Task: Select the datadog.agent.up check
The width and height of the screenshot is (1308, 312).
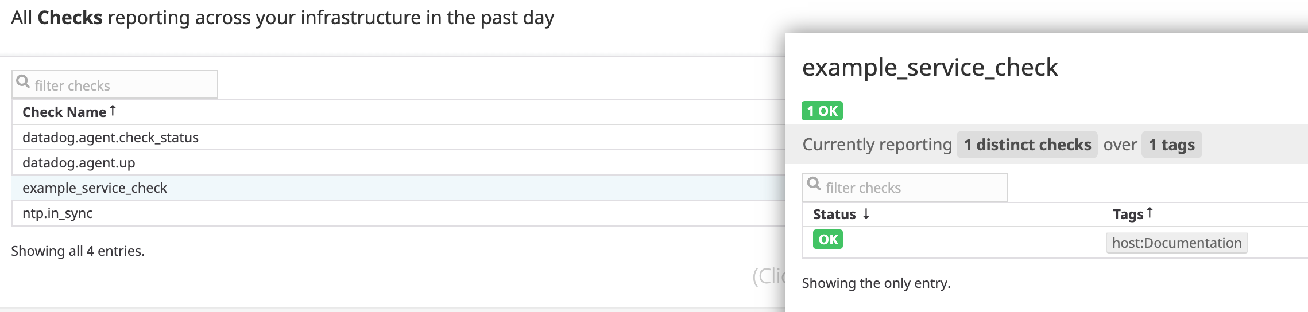Action: coord(79,163)
